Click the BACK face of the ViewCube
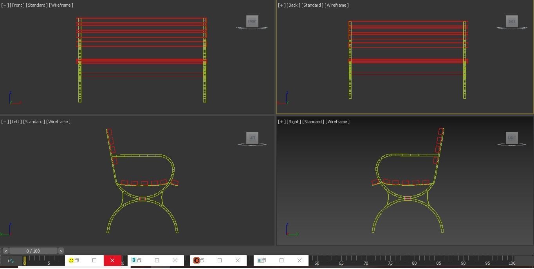 point(512,21)
